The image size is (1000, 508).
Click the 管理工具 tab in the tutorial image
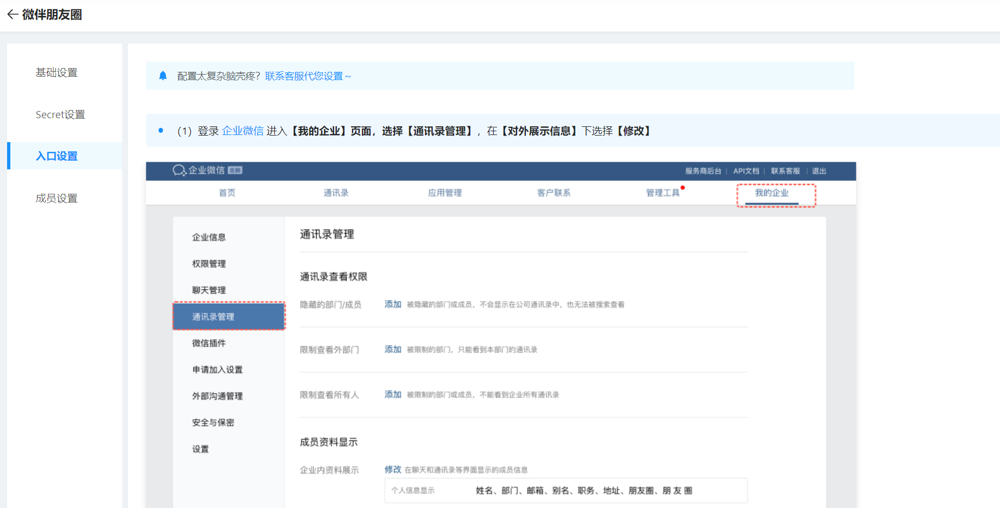(x=663, y=193)
